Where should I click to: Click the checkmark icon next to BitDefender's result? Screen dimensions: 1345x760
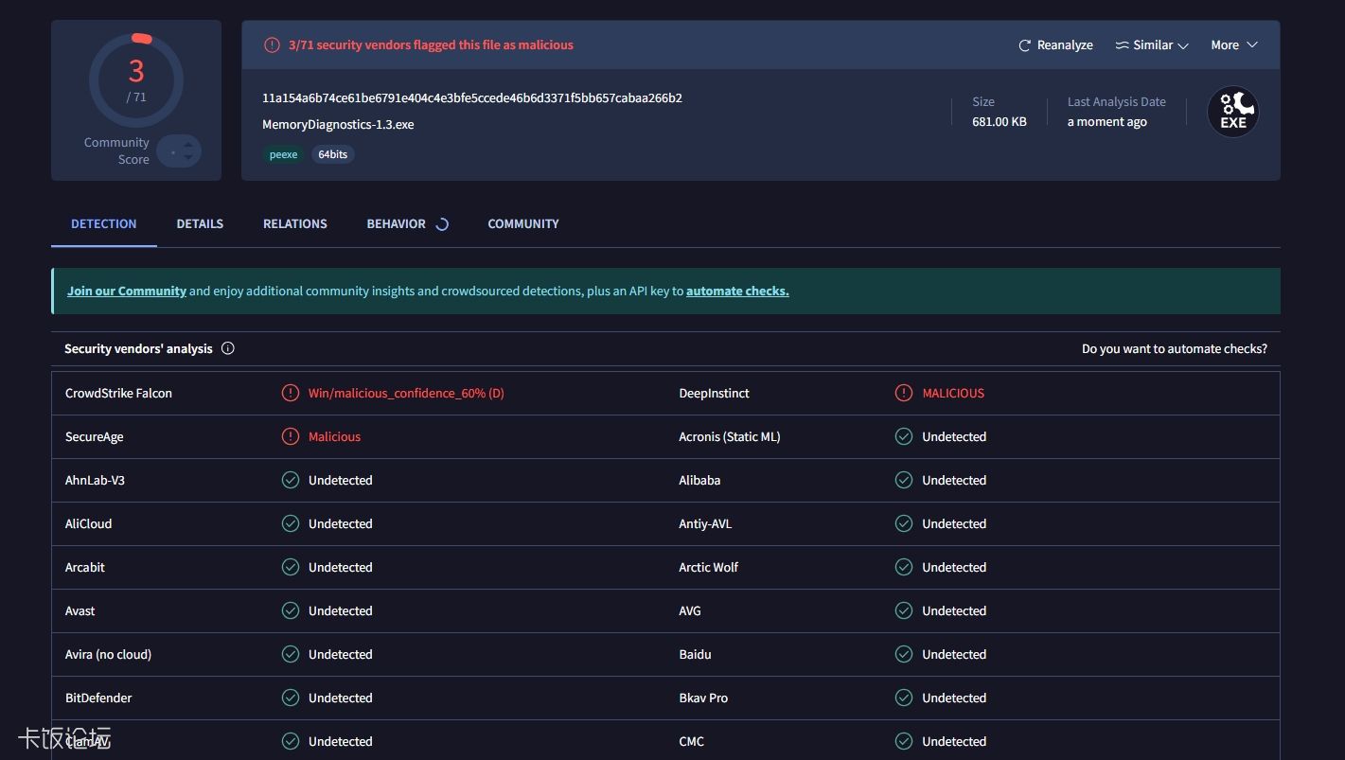point(290,698)
